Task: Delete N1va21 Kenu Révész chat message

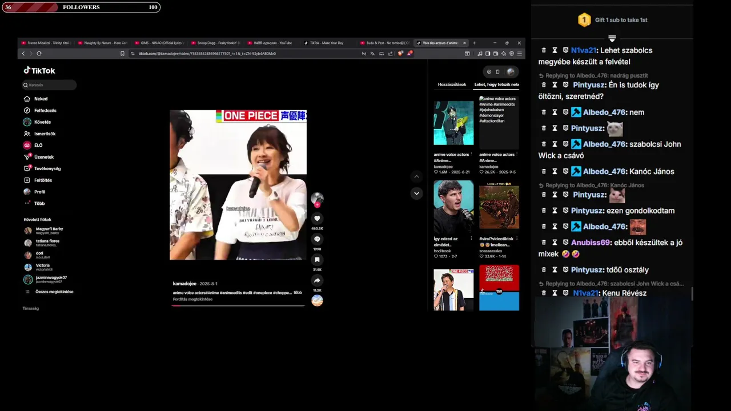Action: click(x=544, y=293)
